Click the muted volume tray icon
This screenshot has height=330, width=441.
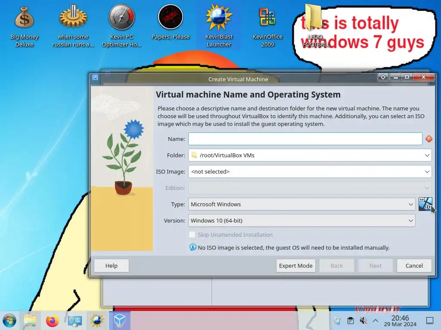pyautogui.click(x=363, y=321)
